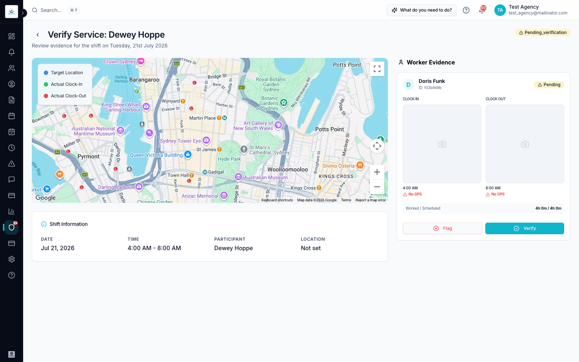This screenshot has height=362, width=579.
Task: Open the help circle icon in top bar
Action: (466, 10)
